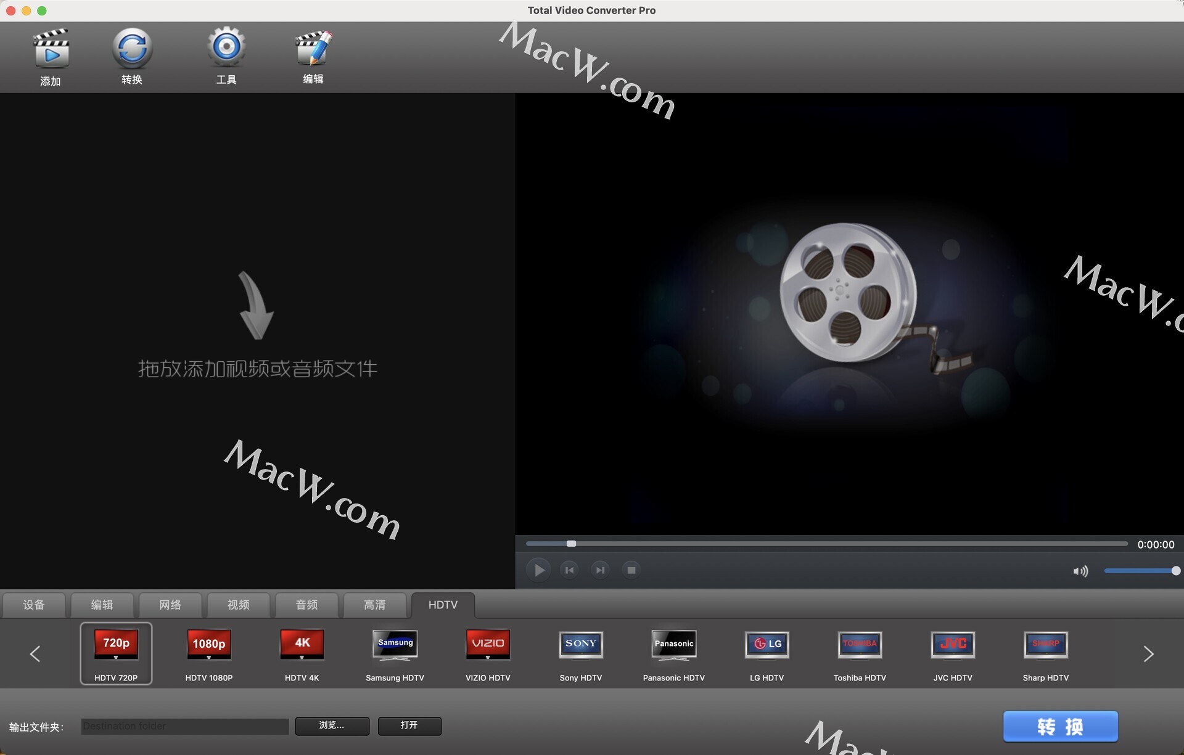
Task: Click the blue 转换 convert button
Action: (x=1060, y=727)
